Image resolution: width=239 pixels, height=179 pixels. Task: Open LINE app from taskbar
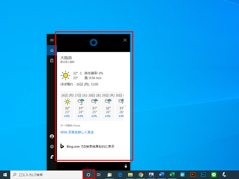coord(214,175)
